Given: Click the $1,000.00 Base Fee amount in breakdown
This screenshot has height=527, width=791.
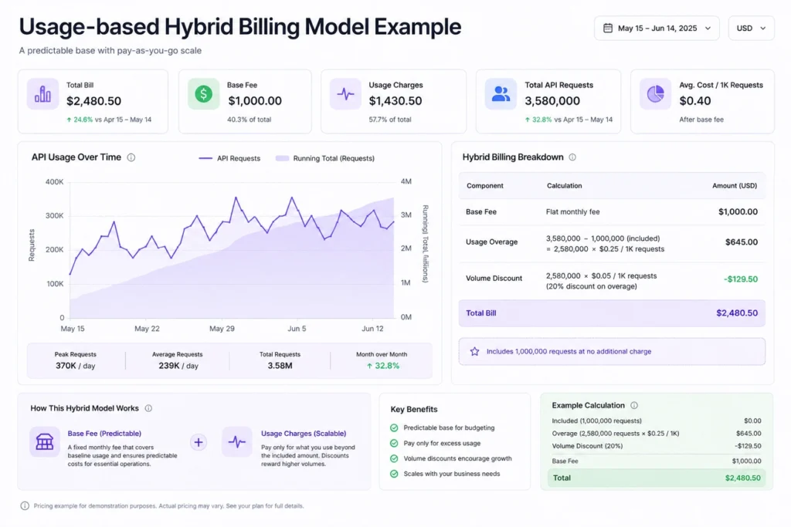Looking at the screenshot, I should (x=738, y=211).
